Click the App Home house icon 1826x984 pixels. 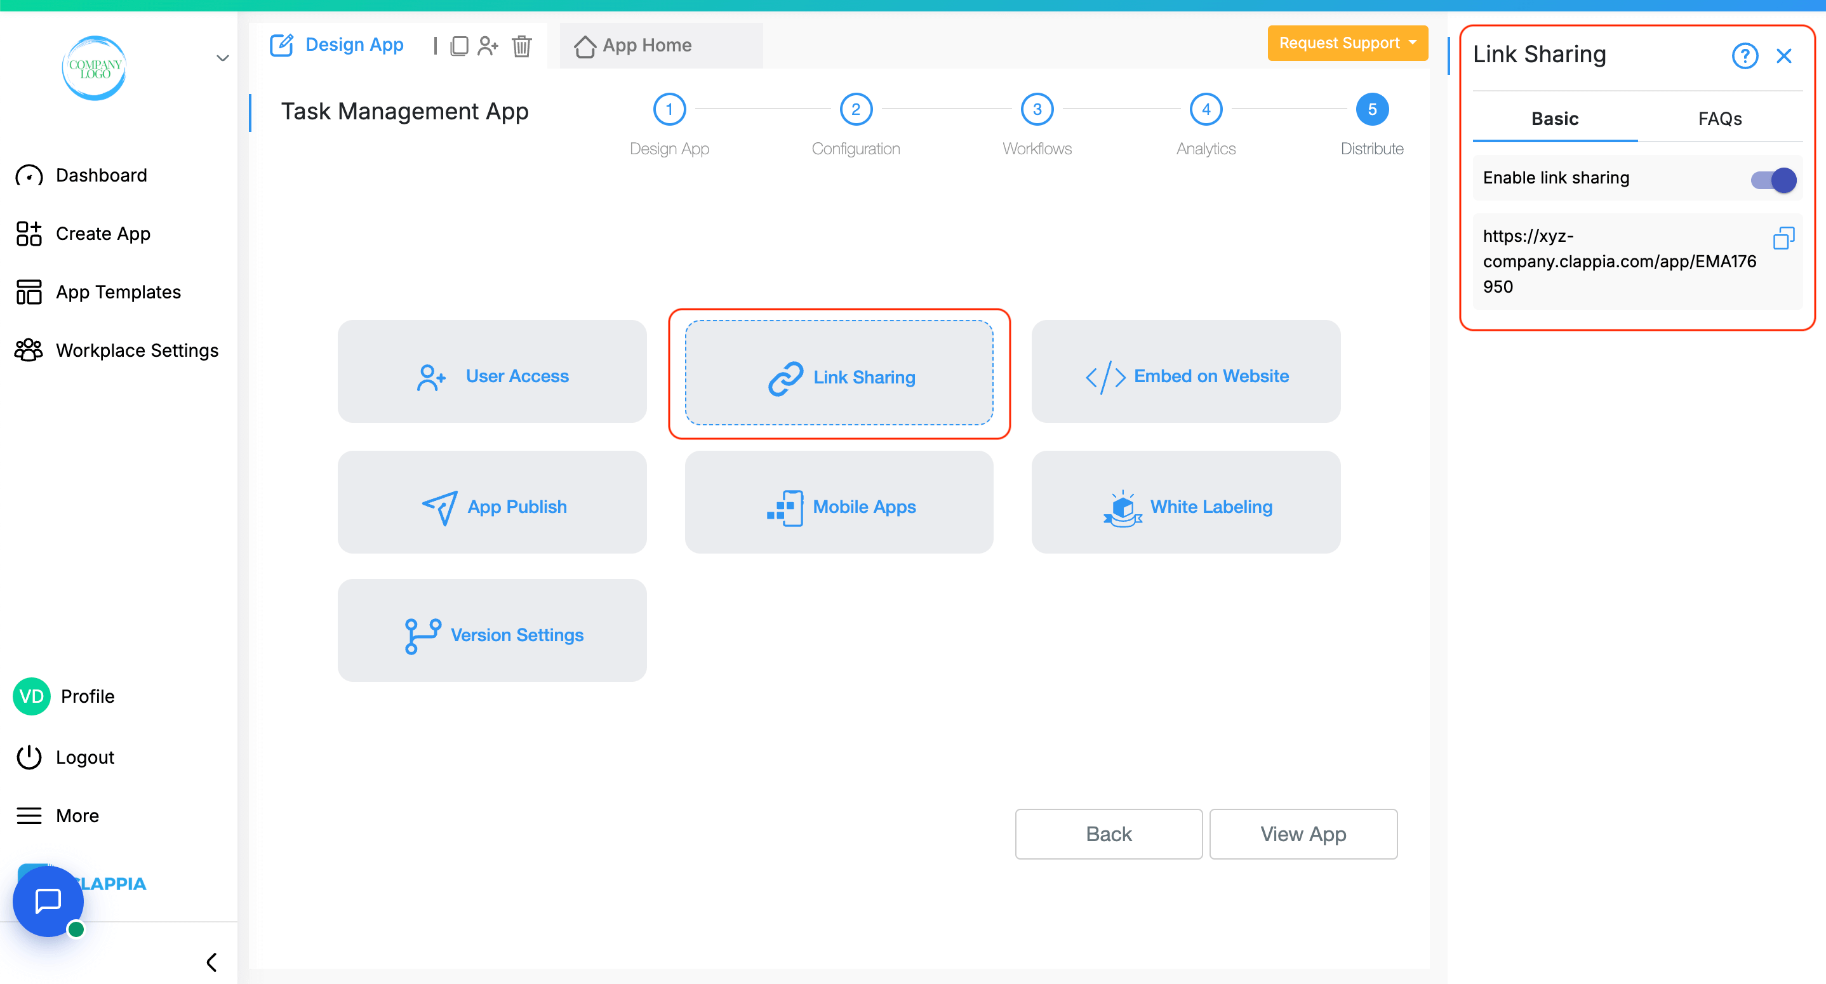tap(585, 46)
